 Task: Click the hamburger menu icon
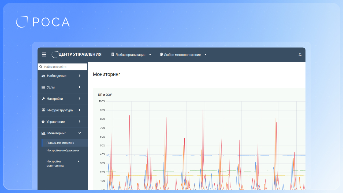(x=44, y=55)
